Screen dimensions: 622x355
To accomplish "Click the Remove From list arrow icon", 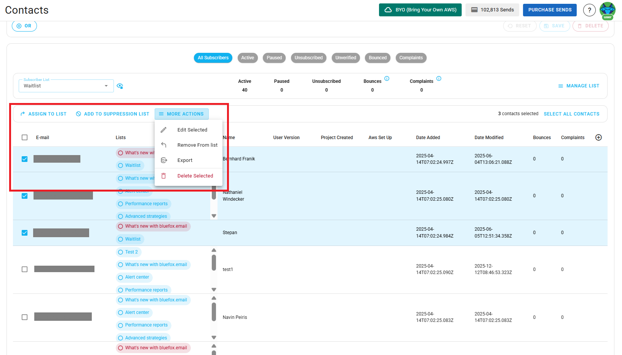I will (x=164, y=145).
